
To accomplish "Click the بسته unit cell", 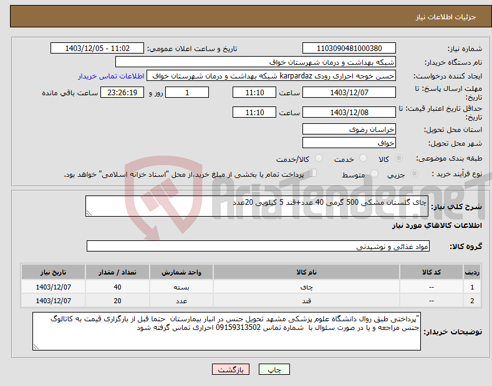I will [181, 287].
